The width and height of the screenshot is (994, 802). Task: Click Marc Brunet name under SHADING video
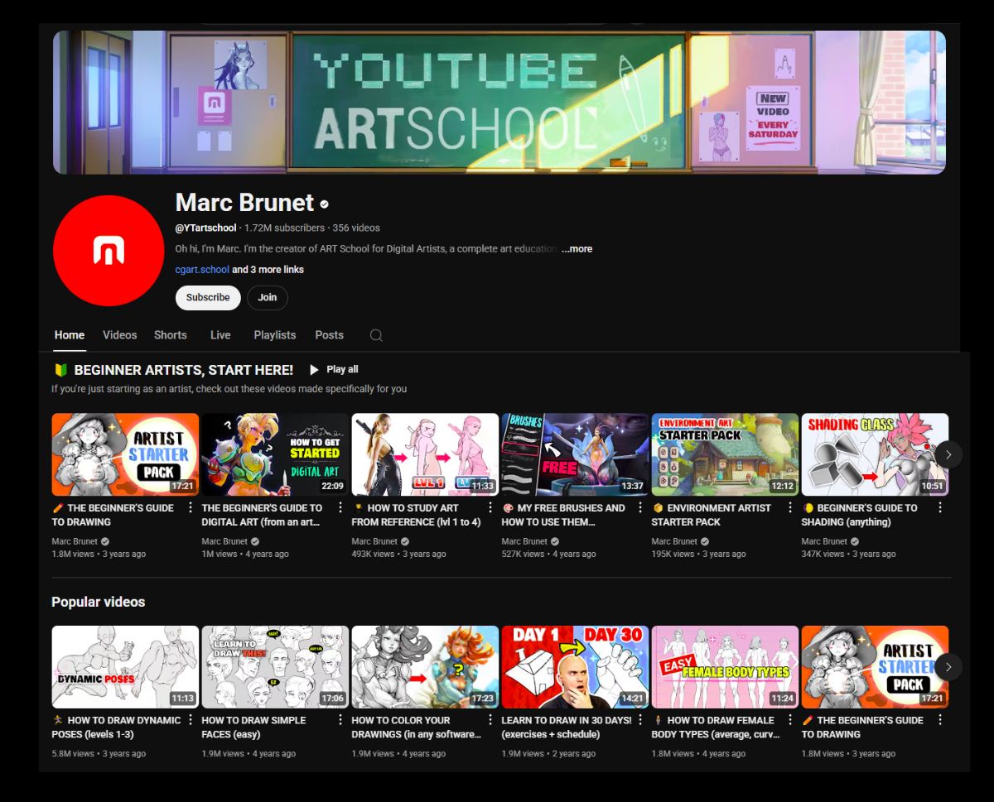824,541
